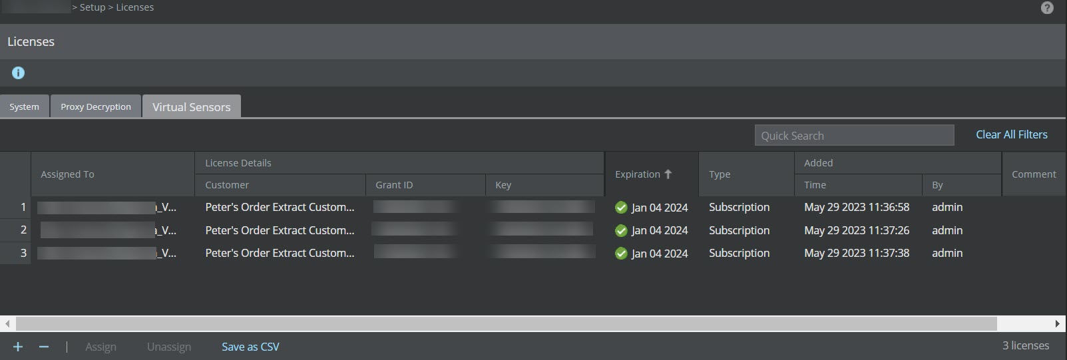The width and height of the screenshot is (1067, 360).
Task: Sort by the Type column header
Action: [x=746, y=174]
